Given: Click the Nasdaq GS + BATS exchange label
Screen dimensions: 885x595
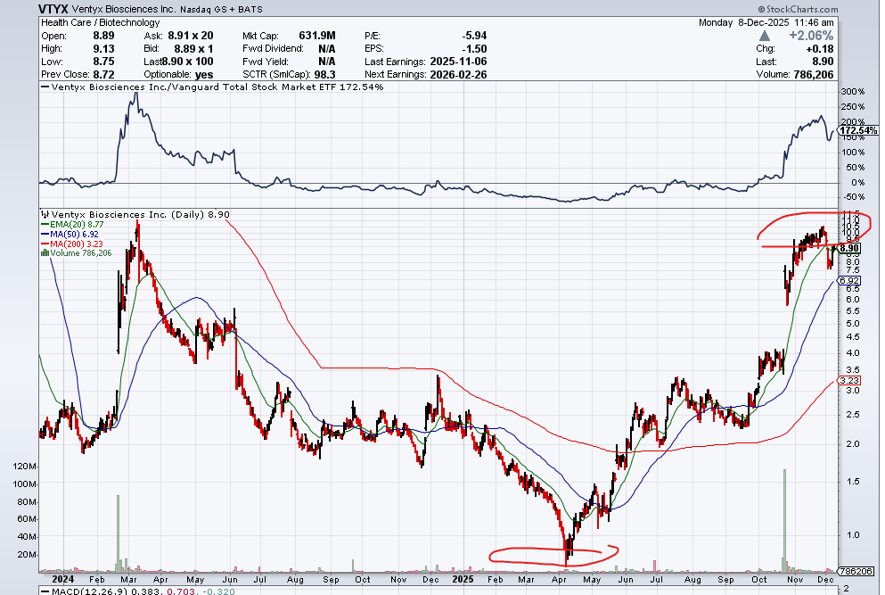Looking at the screenshot, I should (221, 10).
